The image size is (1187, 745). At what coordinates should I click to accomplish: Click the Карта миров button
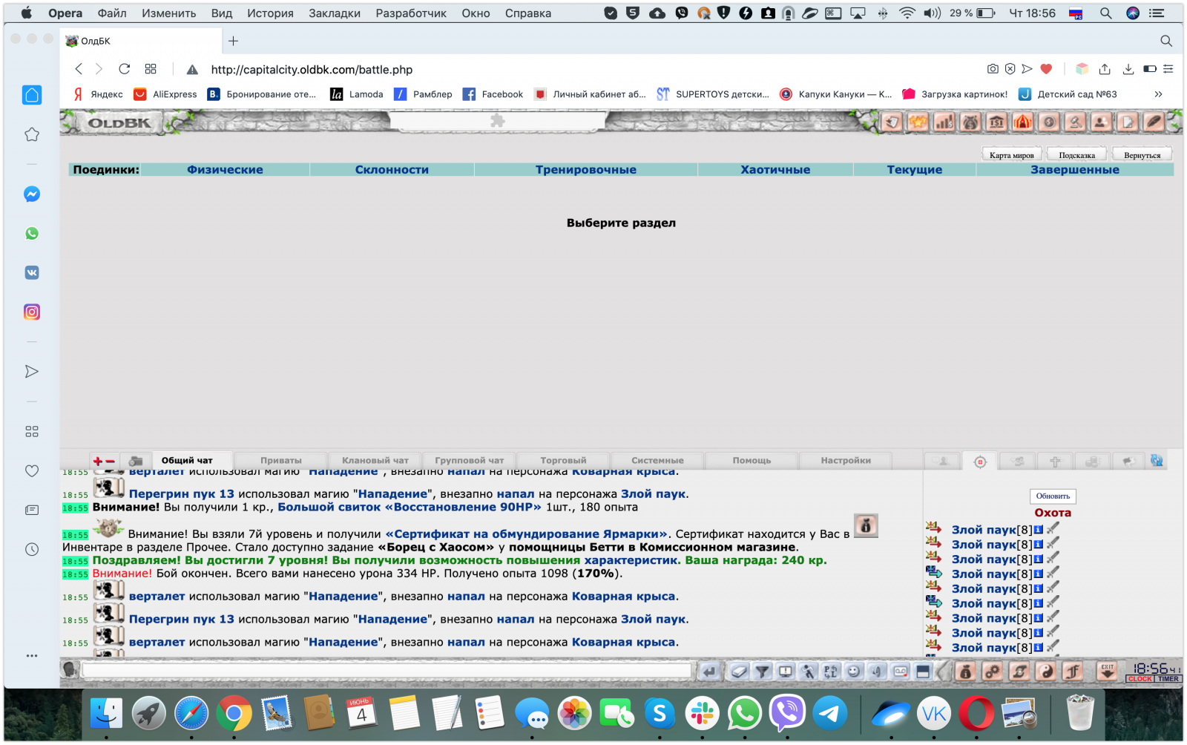[x=1011, y=155]
